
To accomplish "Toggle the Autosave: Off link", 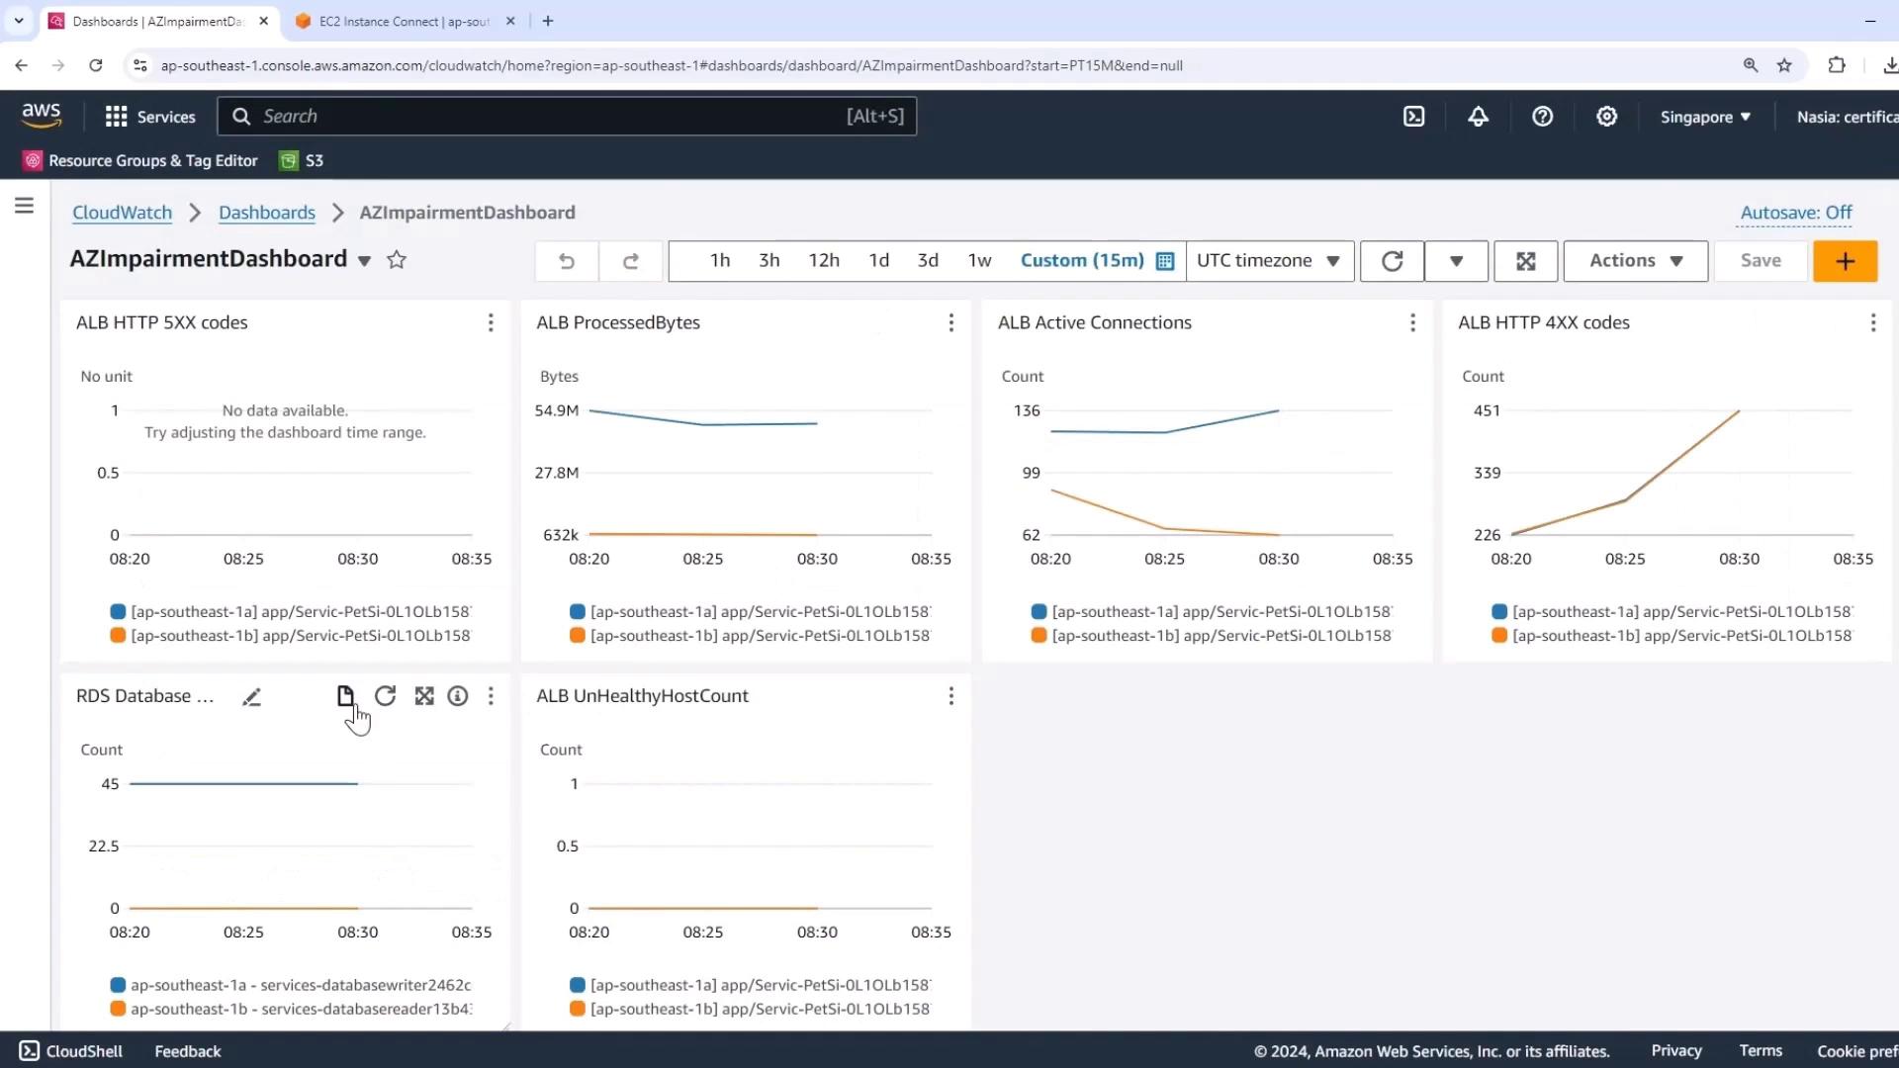I will tap(1796, 213).
